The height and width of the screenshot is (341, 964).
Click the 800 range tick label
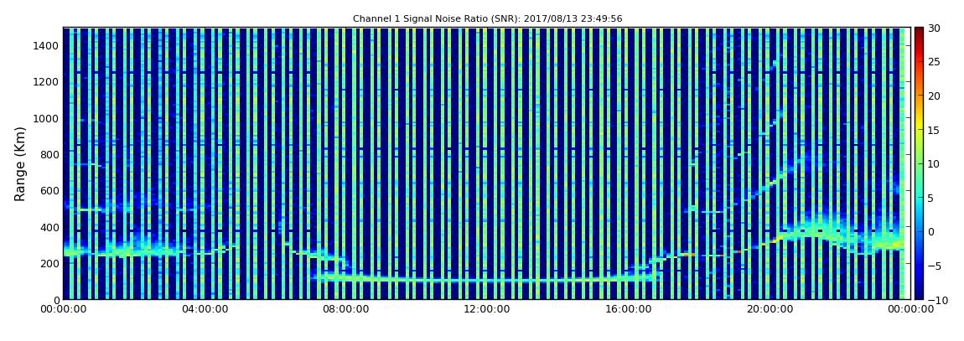[x=49, y=154]
